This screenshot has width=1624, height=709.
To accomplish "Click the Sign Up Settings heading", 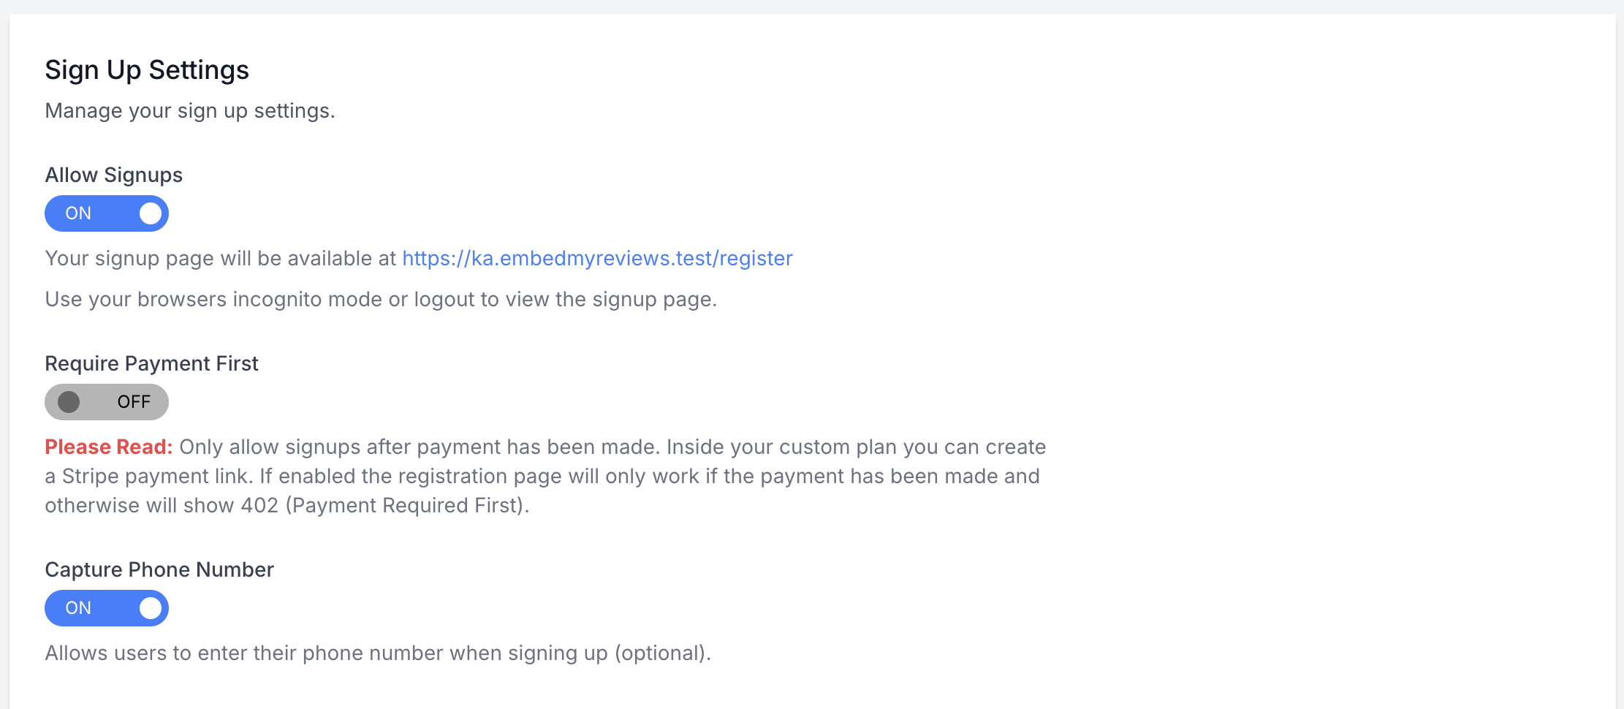I will click(147, 70).
